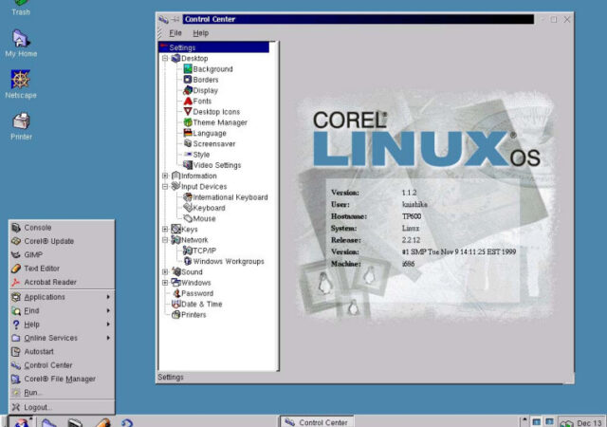Click Control Center taskbar button
607x427 pixels.
[313, 420]
